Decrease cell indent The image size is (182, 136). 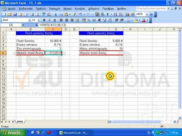[116, 20]
